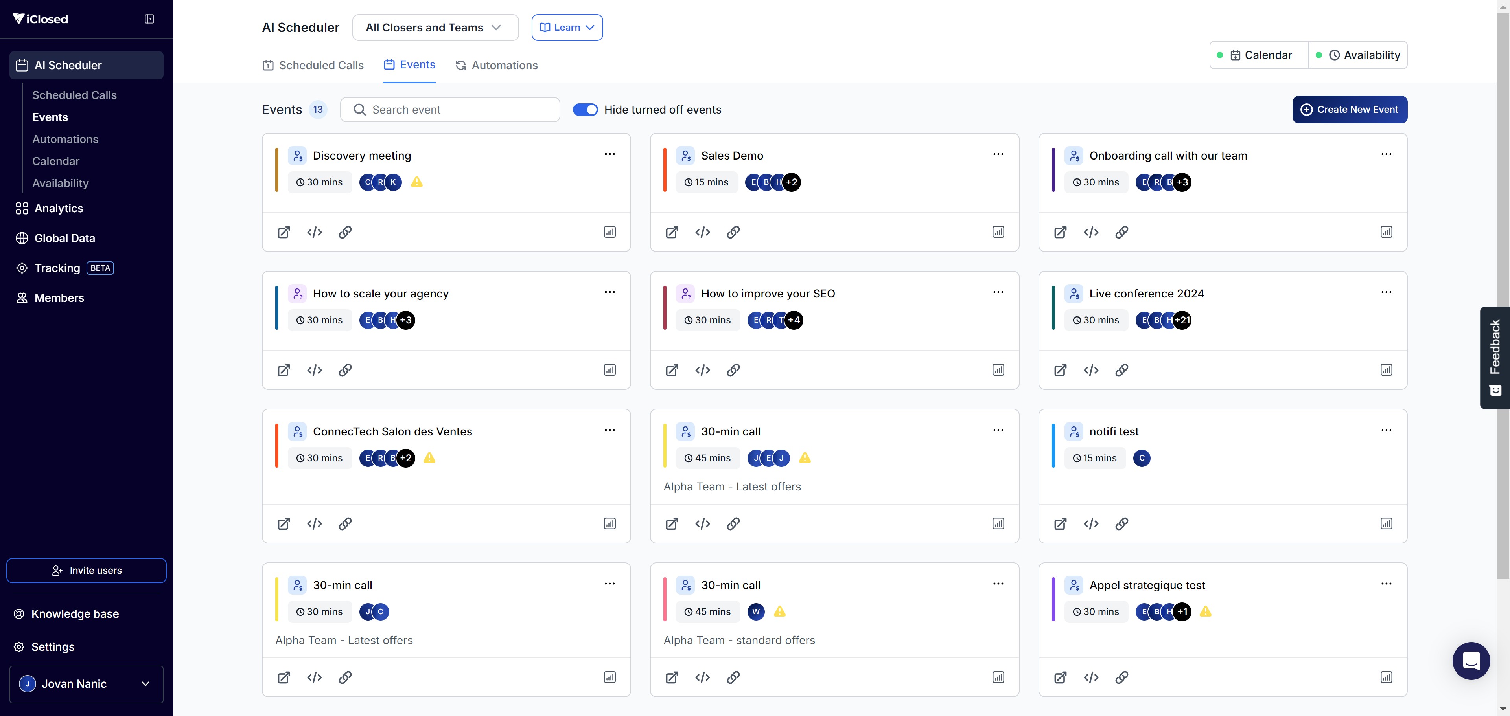
Task: Copy link for Sales Demo event
Action: tap(733, 232)
